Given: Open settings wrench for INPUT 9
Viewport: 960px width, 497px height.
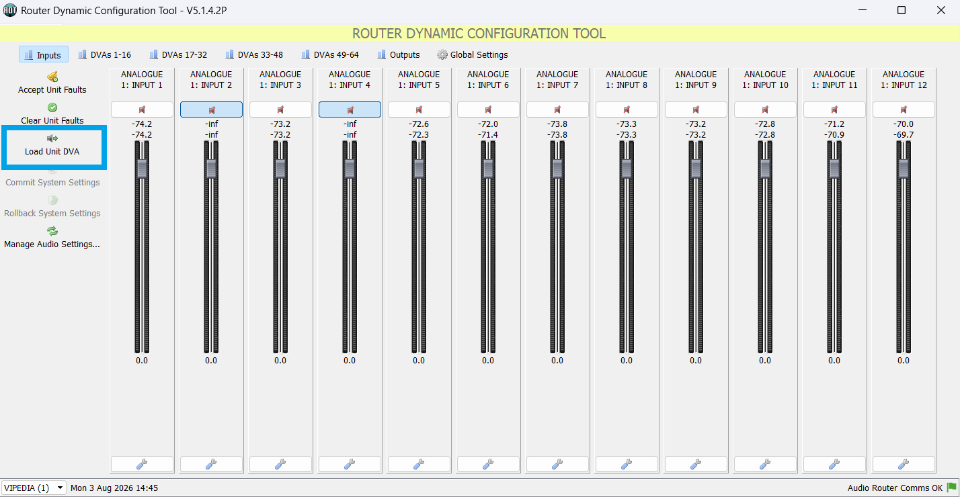Looking at the screenshot, I should pyautogui.click(x=696, y=464).
